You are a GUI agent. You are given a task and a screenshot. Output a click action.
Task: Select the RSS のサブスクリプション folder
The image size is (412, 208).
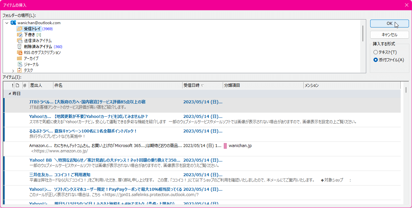coord(42,53)
